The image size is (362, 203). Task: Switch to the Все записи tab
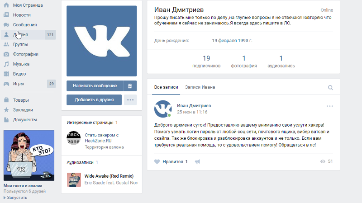[x=166, y=87]
